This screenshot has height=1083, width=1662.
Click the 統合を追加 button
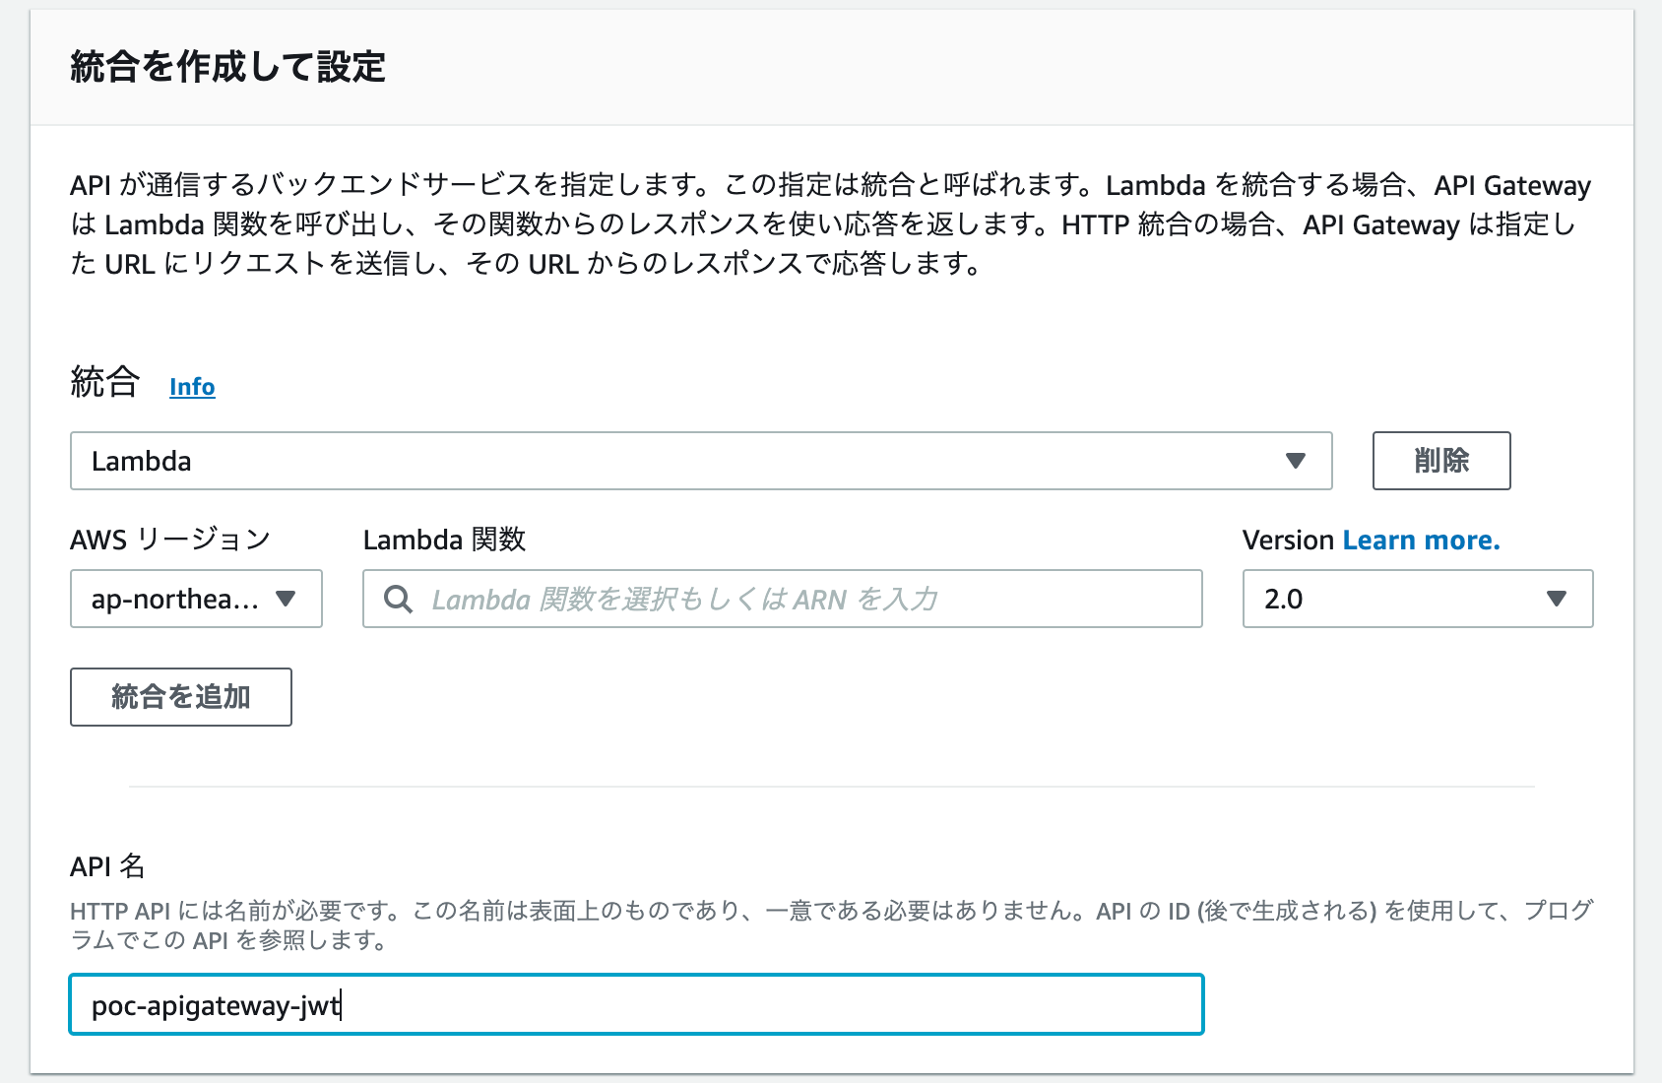(x=181, y=697)
